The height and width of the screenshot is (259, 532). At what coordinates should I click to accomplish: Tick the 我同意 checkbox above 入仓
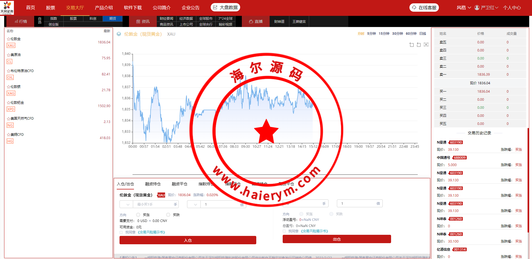121,232
